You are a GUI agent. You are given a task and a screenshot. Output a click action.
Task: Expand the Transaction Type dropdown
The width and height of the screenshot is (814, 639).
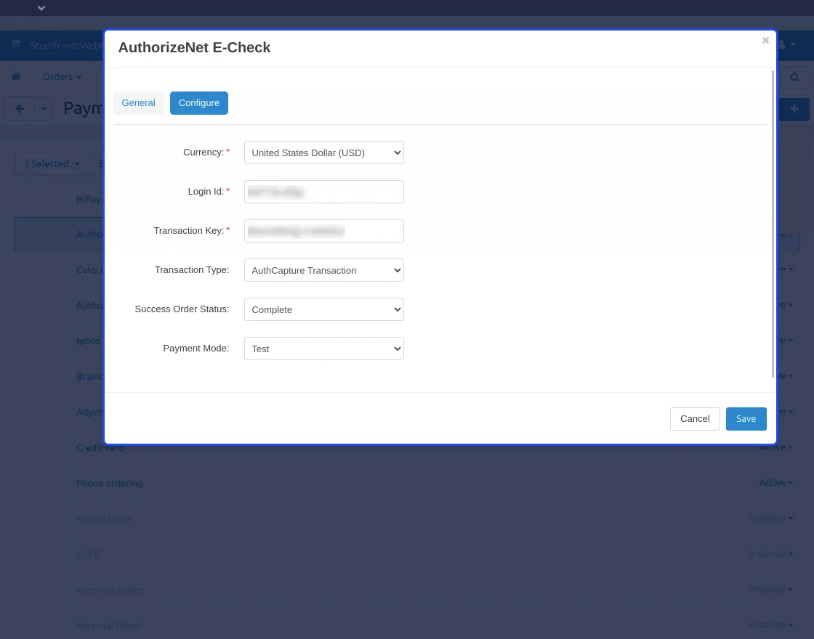[324, 270]
